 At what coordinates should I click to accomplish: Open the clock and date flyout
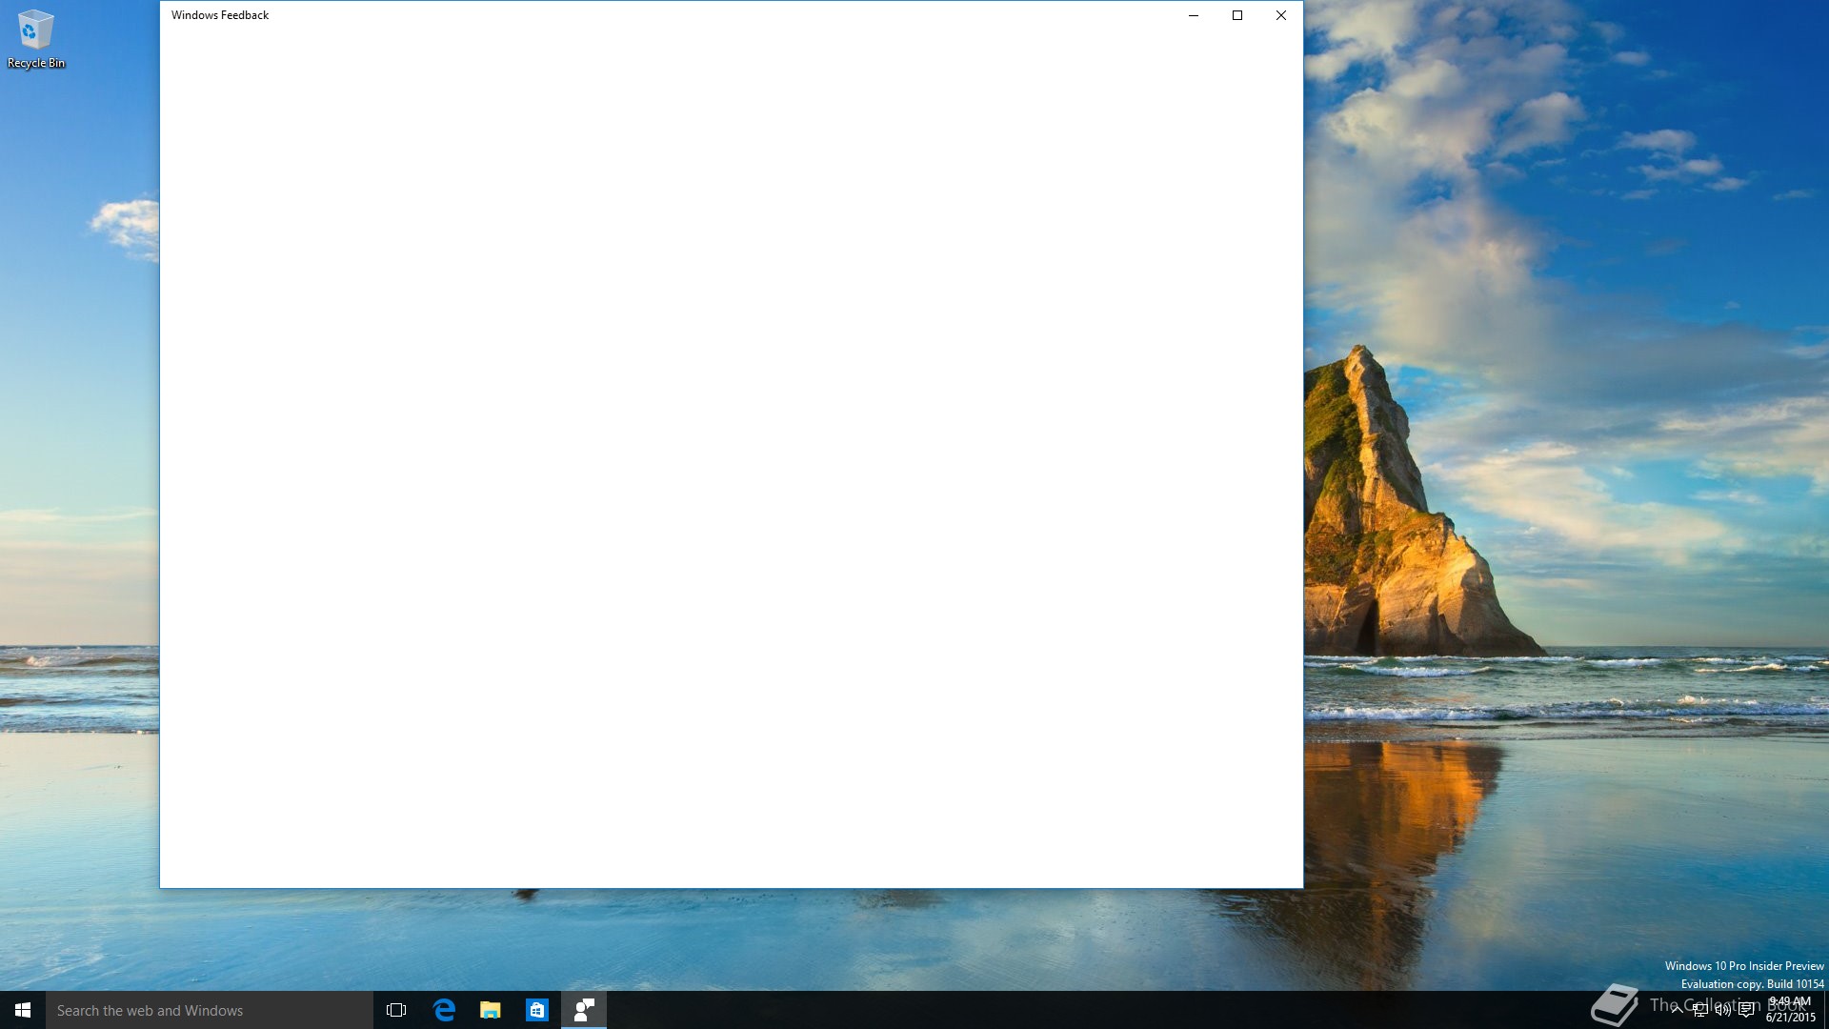(1790, 1010)
